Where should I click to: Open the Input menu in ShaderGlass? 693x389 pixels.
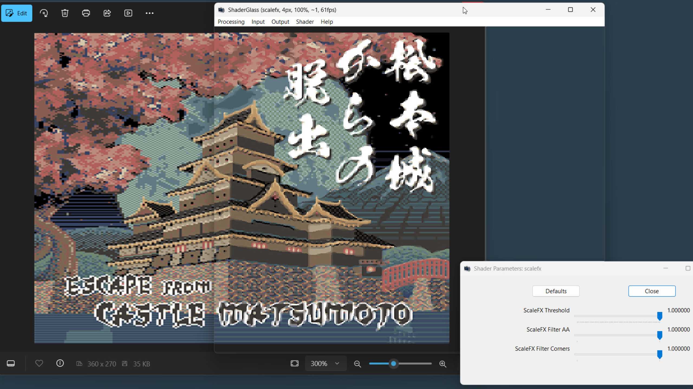tap(258, 22)
